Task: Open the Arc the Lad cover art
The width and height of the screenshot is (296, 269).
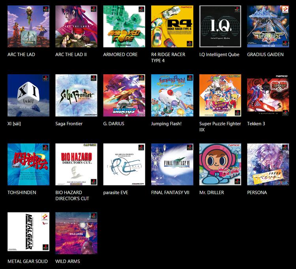Action: click(28, 26)
